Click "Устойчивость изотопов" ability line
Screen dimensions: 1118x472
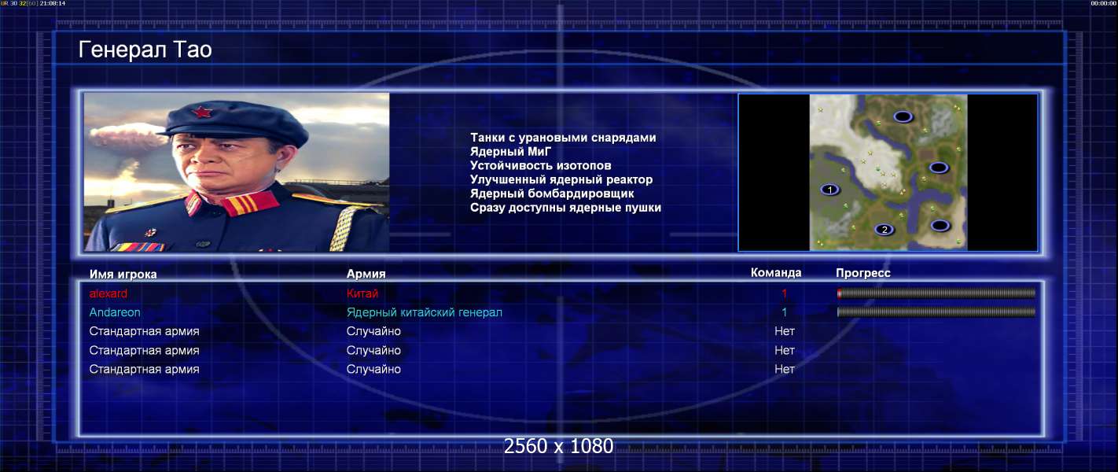click(541, 165)
